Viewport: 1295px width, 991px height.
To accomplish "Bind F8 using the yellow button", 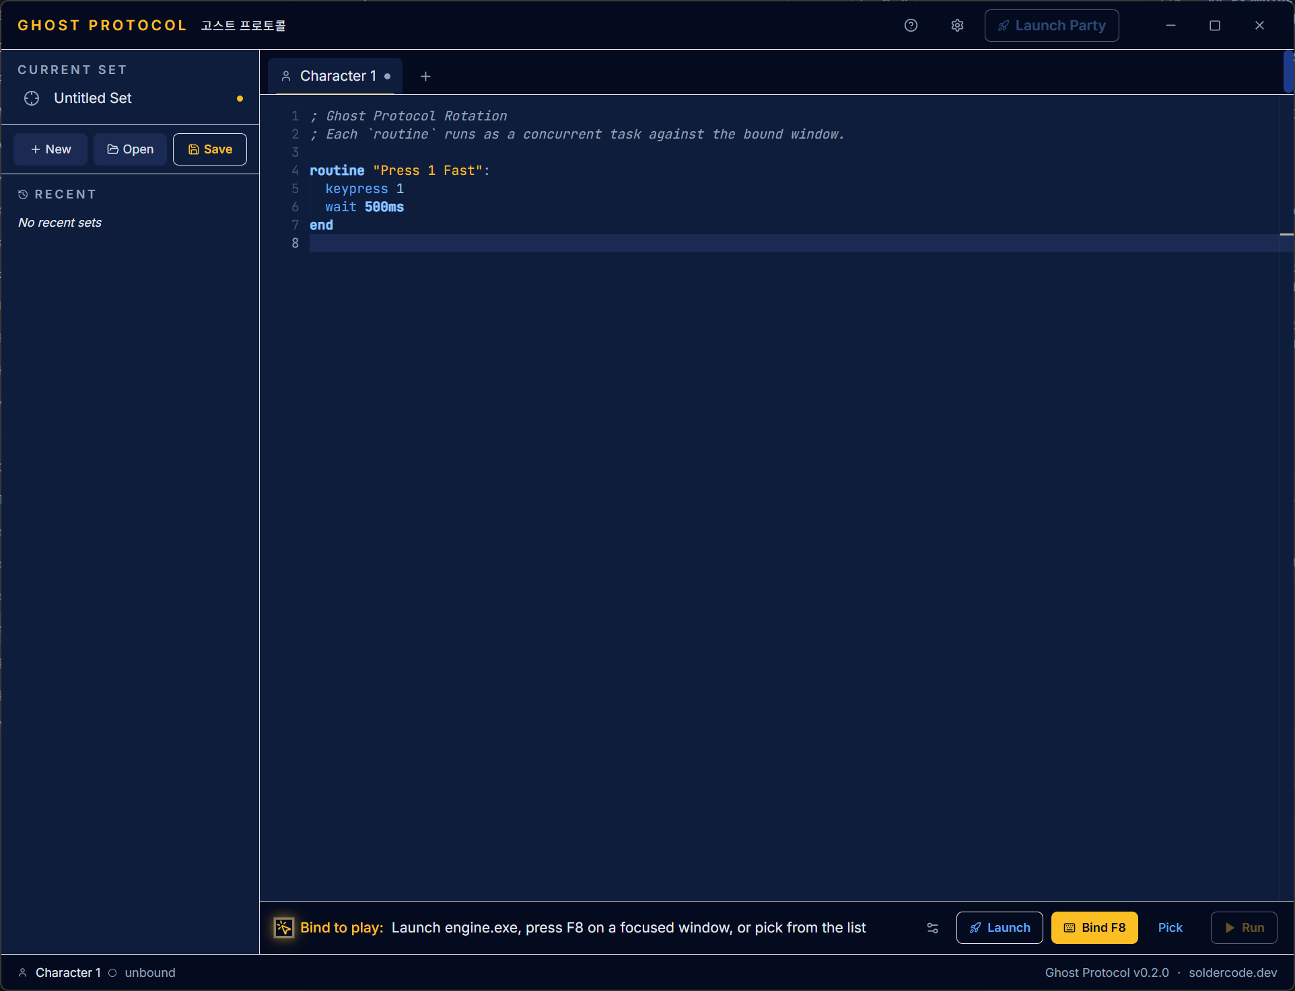I will pyautogui.click(x=1094, y=927).
